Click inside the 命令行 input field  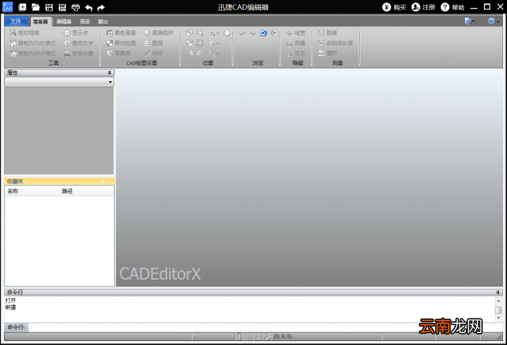click(x=265, y=327)
